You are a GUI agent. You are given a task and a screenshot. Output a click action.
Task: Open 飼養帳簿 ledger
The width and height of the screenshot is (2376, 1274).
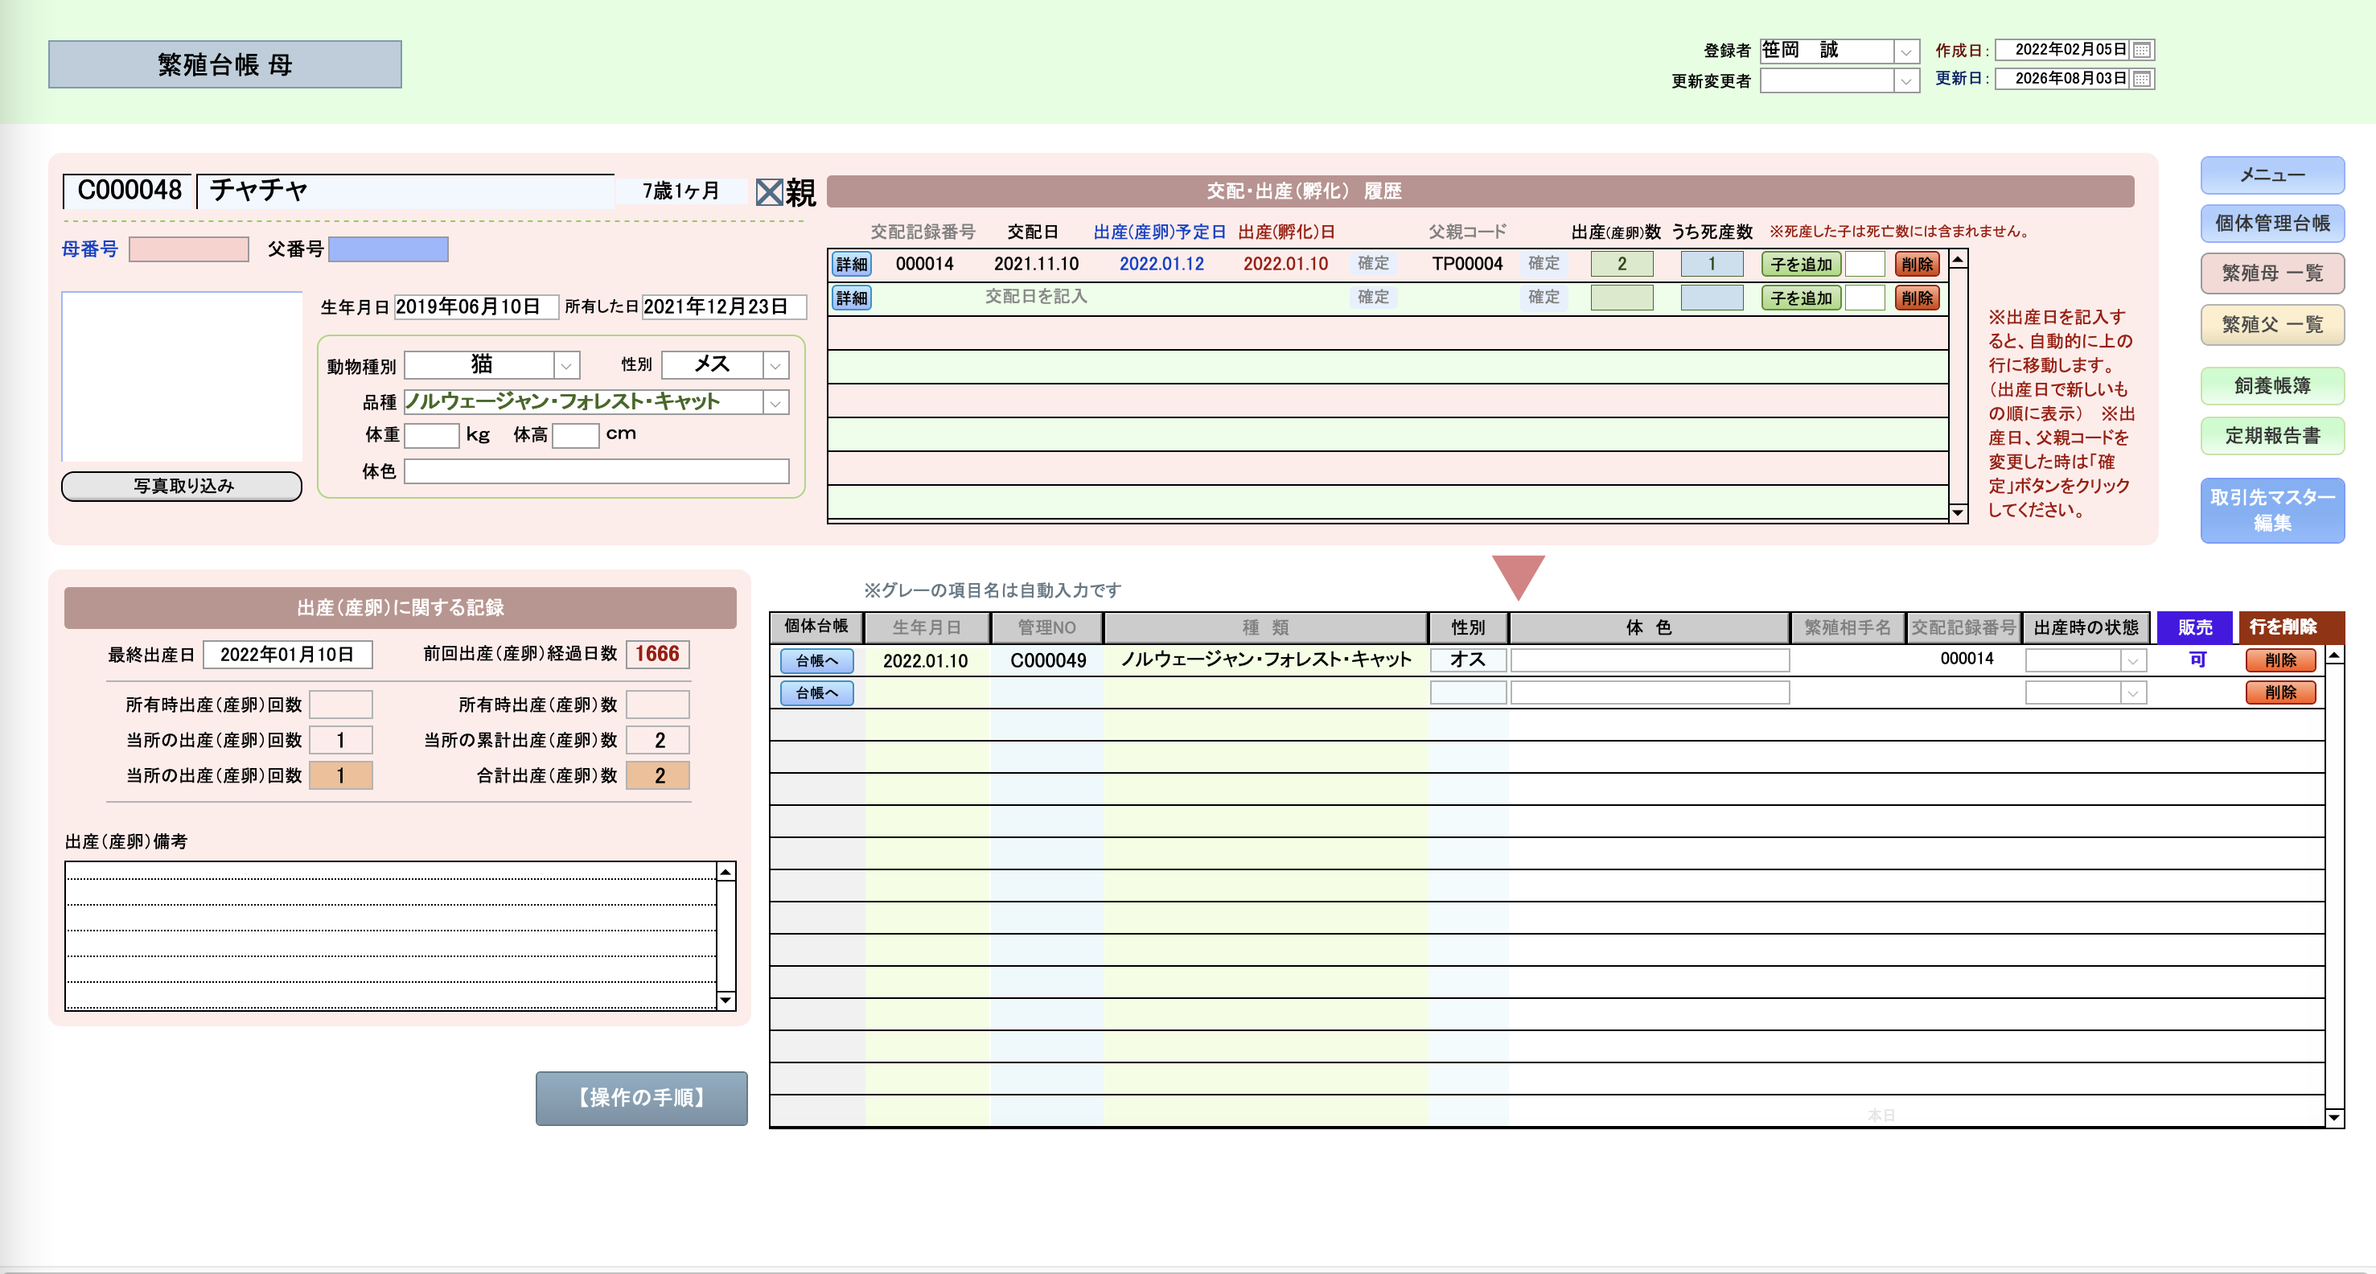[x=2271, y=385]
